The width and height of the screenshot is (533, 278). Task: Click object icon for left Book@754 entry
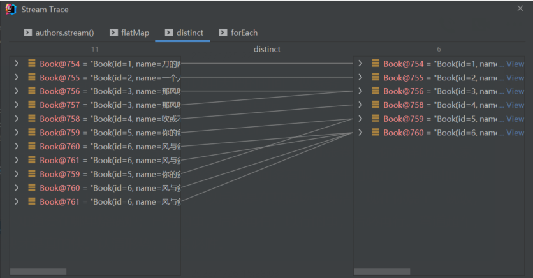point(31,64)
